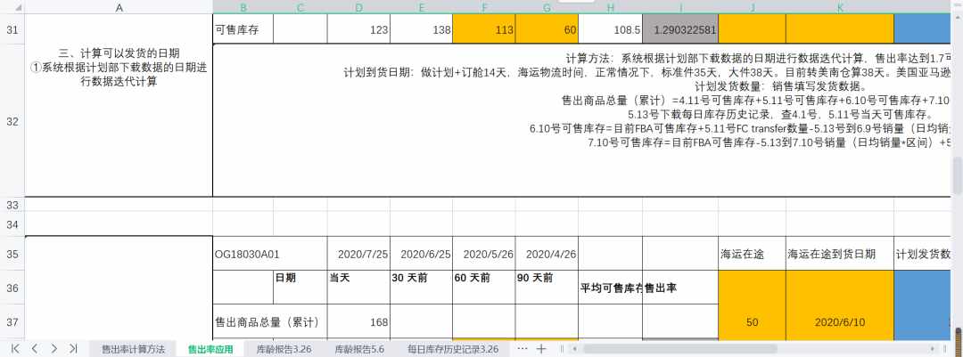Screen dimensions: 963x357
Task: Select the cell containing 168
Action: point(358,321)
